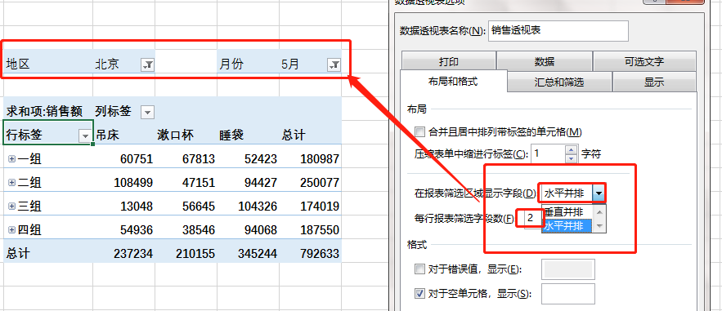Switch to the 打印 tab

click(x=448, y=61)
